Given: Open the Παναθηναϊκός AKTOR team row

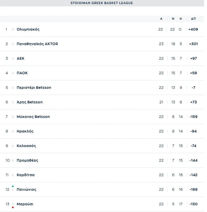Looking at the screenshot, I should coord(37,44).
